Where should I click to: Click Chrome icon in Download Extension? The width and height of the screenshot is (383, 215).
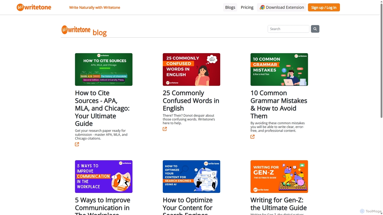pos(262,7)
